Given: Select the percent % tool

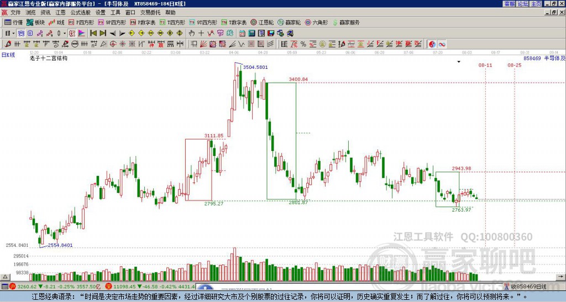Looking at the screenshot, I should click(303, 44).
